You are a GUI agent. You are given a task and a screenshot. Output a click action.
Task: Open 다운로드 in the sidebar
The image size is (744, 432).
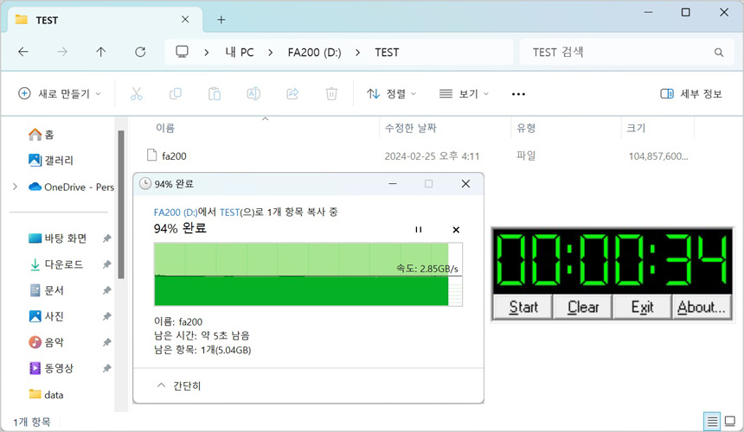tap(63, 264)
